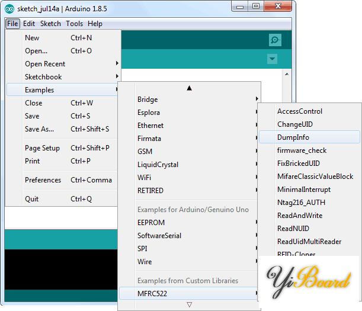Expand the GSM examples

click(190, 152)
